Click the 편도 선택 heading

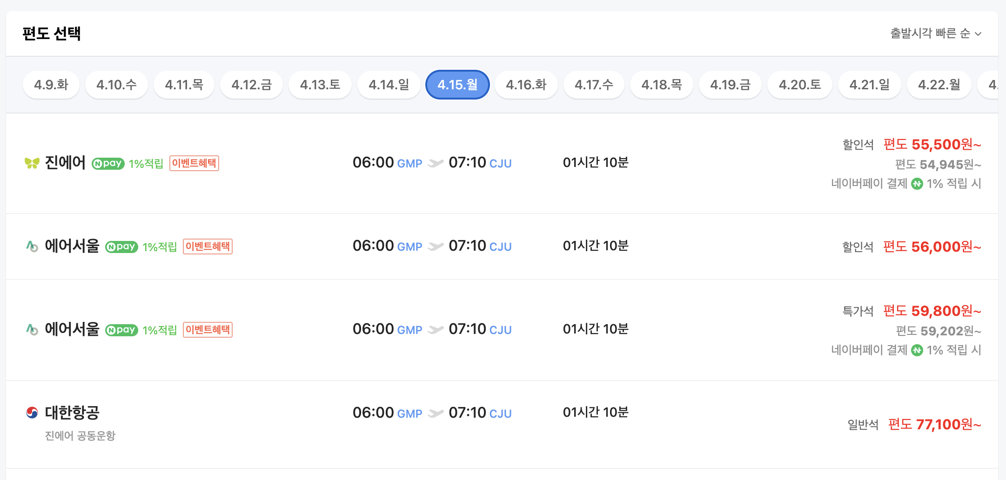coord(52,33)
